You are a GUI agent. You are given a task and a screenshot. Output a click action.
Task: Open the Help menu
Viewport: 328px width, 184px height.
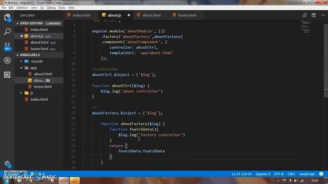point(71,8)
